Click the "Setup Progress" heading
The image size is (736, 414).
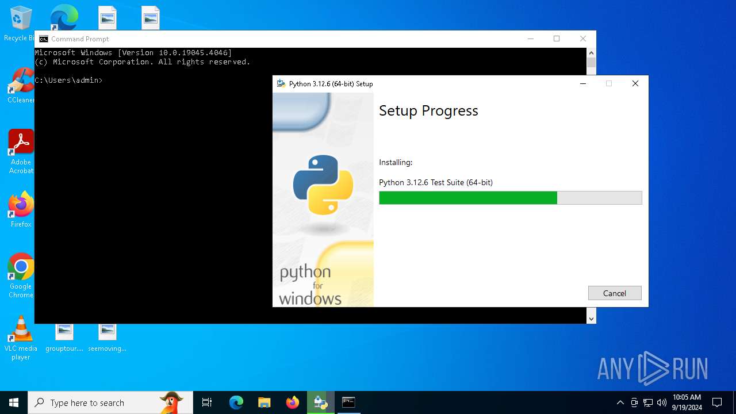point(428,111)
